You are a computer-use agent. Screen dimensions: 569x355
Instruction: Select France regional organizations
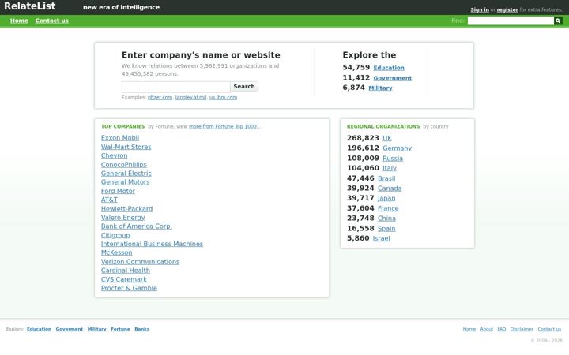(x=388, y=208)
